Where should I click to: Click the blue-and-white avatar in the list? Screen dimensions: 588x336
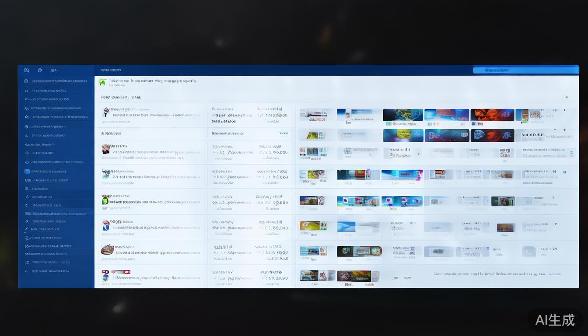click(x=105, y=225)
